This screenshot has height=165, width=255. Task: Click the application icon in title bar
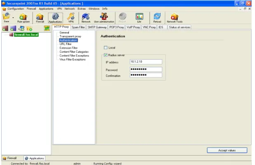click(4, 3)
